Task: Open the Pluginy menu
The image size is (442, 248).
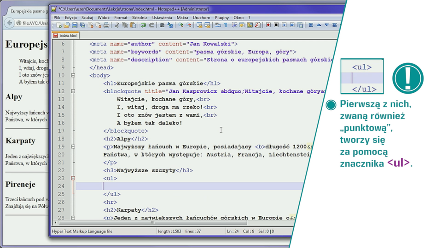Action: tap(222, 17)
